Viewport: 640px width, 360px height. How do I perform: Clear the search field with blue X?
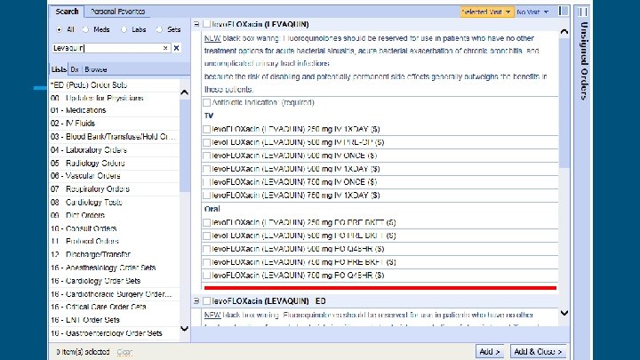click(176, 48)
